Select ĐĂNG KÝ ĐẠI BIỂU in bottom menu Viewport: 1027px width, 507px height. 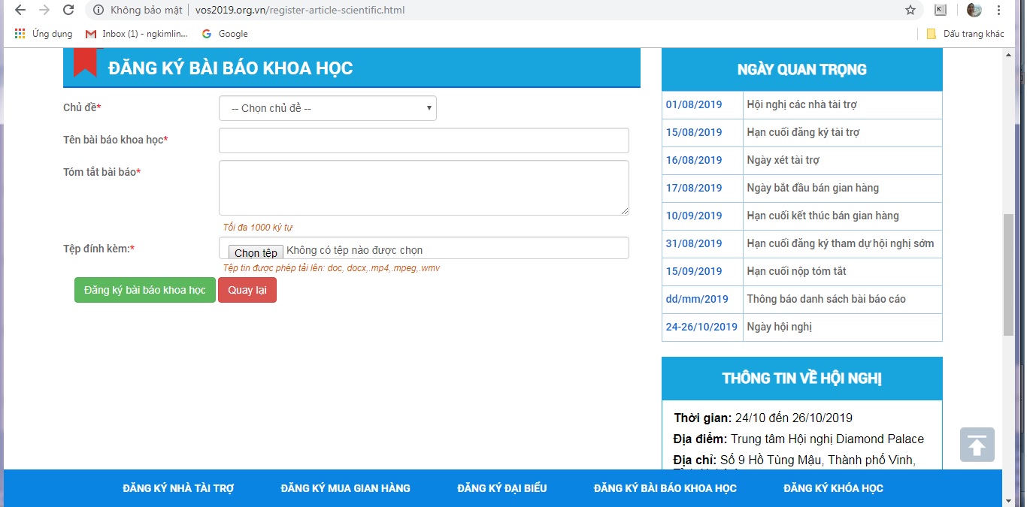501,488
